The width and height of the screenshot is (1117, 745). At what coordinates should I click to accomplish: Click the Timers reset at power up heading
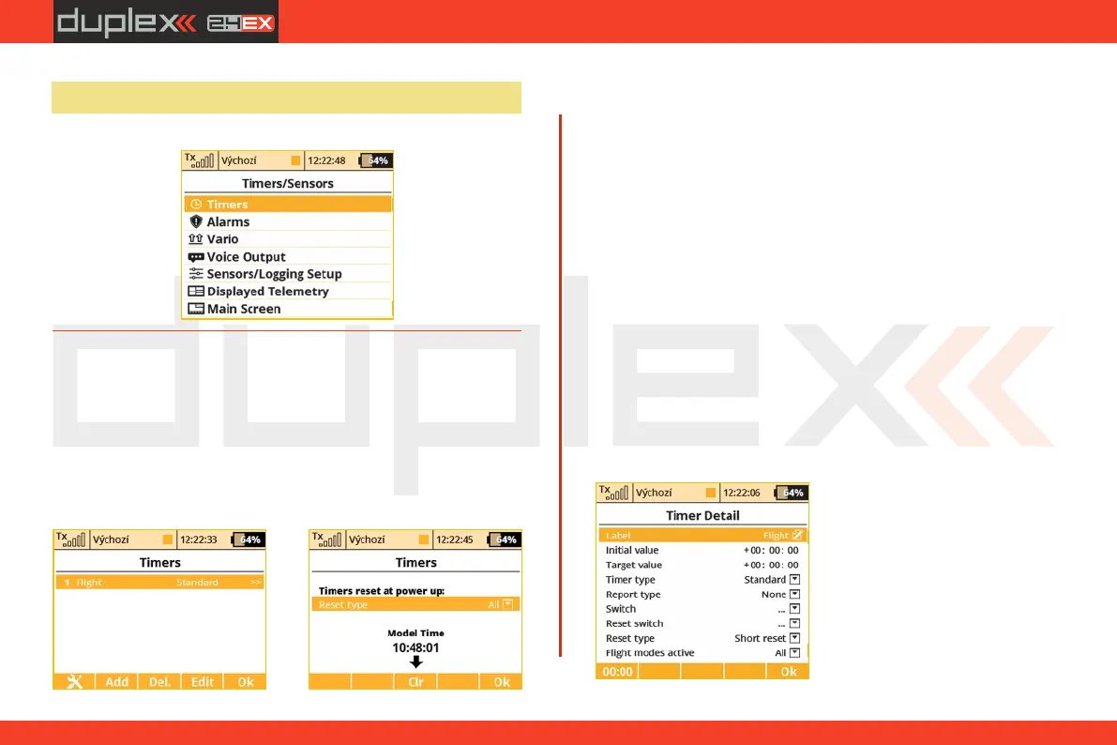(381, 591)
